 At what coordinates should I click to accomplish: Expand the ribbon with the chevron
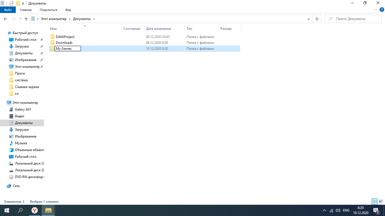[x=375, y=10]
